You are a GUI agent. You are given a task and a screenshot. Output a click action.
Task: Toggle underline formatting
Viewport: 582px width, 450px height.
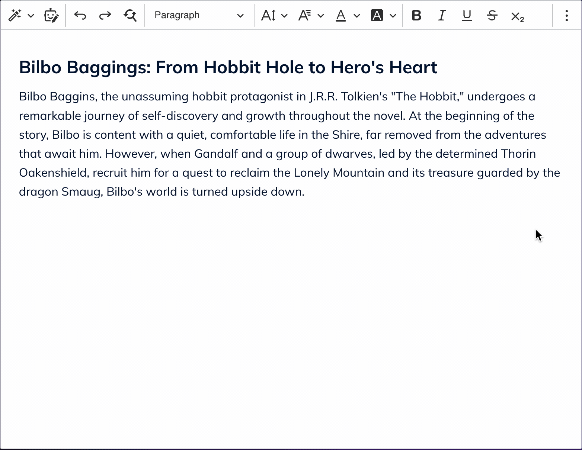[467, 16]
